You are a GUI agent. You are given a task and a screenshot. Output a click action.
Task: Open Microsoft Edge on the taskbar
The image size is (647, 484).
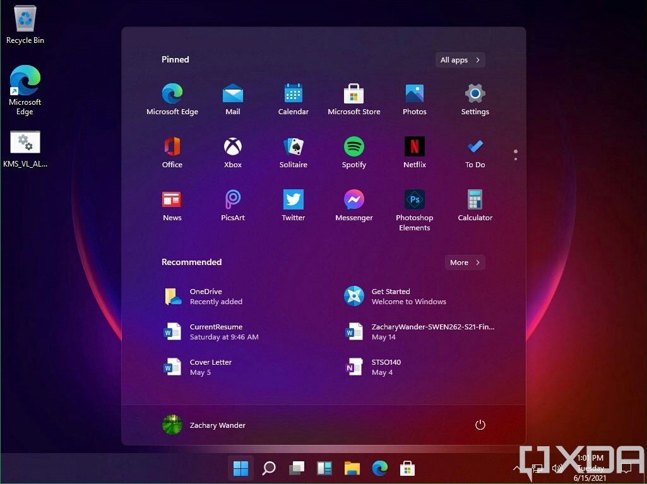click(x=379, y=468)
